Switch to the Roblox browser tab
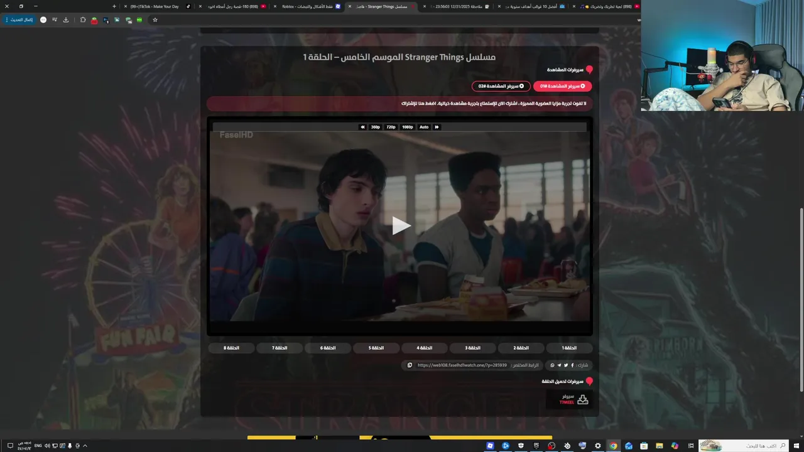 pos(308,6)
